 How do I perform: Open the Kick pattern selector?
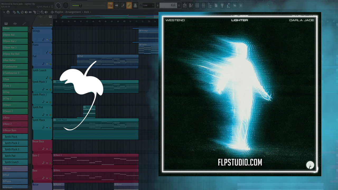[168, 5]
